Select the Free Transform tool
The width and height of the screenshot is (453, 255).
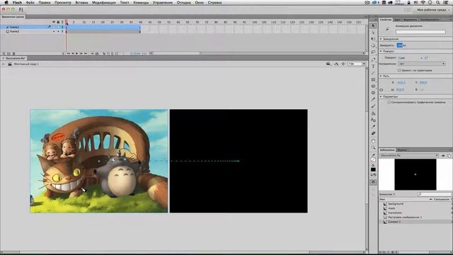(373, 39)
